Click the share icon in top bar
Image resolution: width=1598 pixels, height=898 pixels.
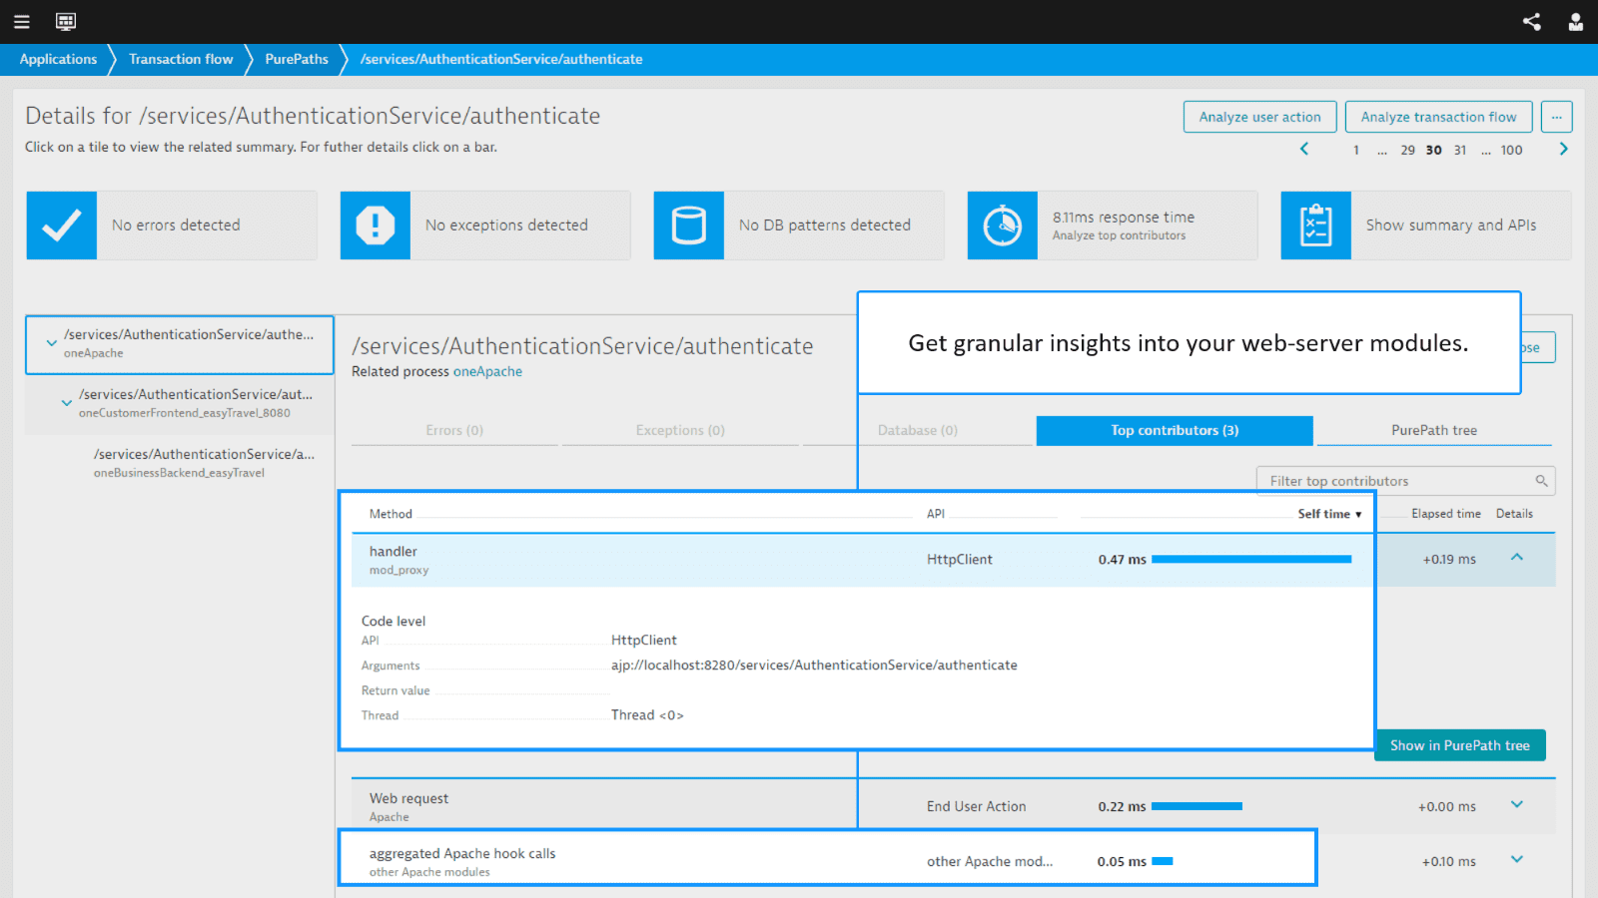[1531, 21]
